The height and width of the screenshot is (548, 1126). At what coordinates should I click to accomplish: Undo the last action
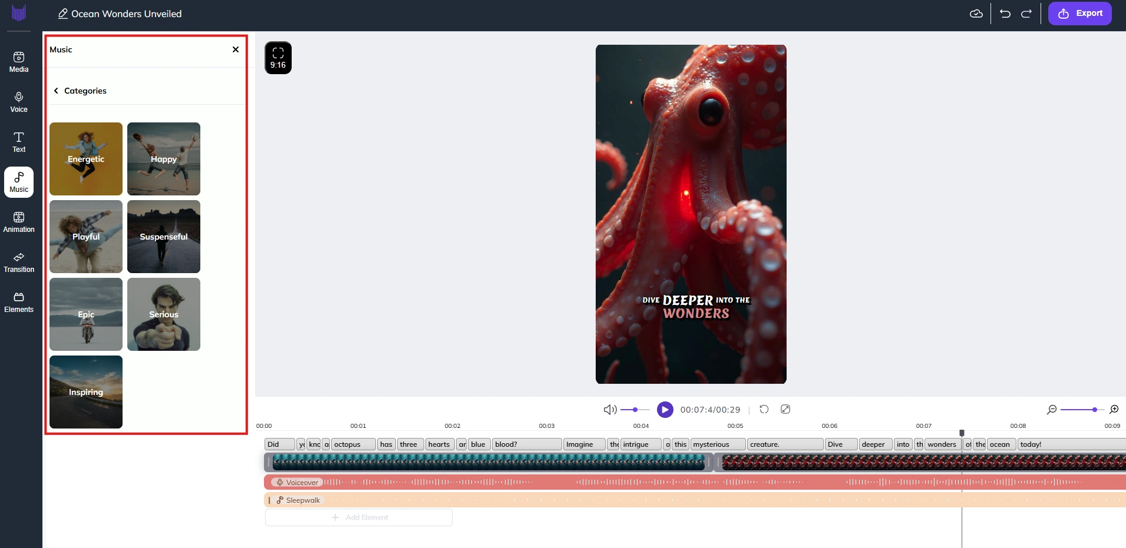tap(1005, 14)
